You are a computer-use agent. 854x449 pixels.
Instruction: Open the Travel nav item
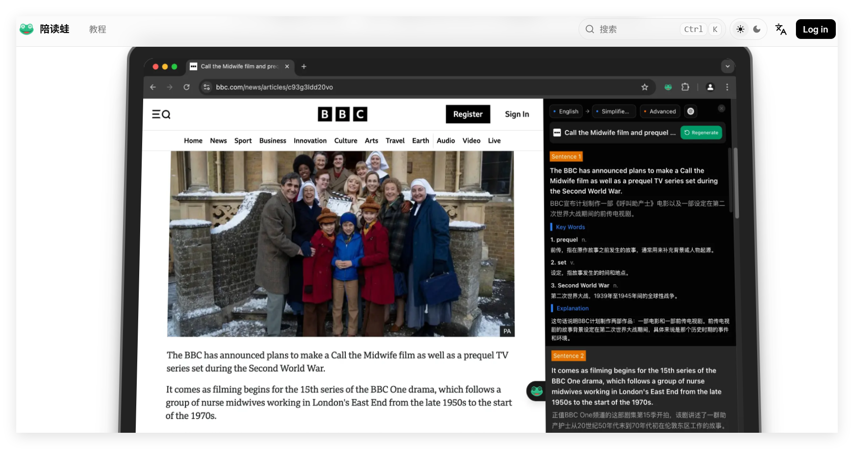coord(395,141)
